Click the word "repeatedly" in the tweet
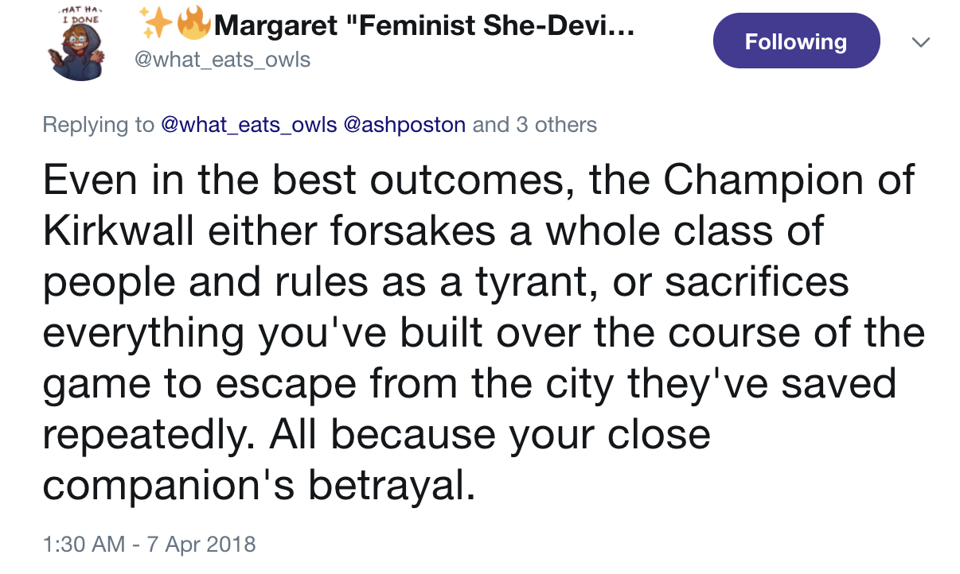 click(x=149, y=436)
